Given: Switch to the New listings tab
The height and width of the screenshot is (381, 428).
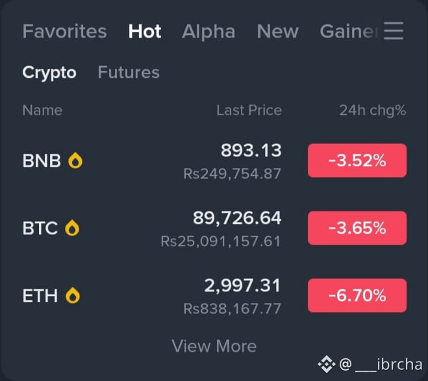Looking at the screenshot, I should (x=277, y=31).
